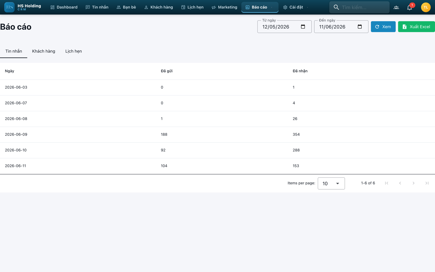Click the Đã gửi column header
Viewport: 435px width, 272px height.
click(167, 71)
